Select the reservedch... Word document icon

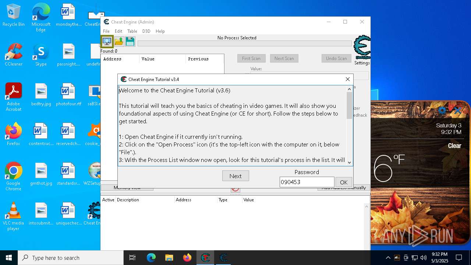click(68, 134)
